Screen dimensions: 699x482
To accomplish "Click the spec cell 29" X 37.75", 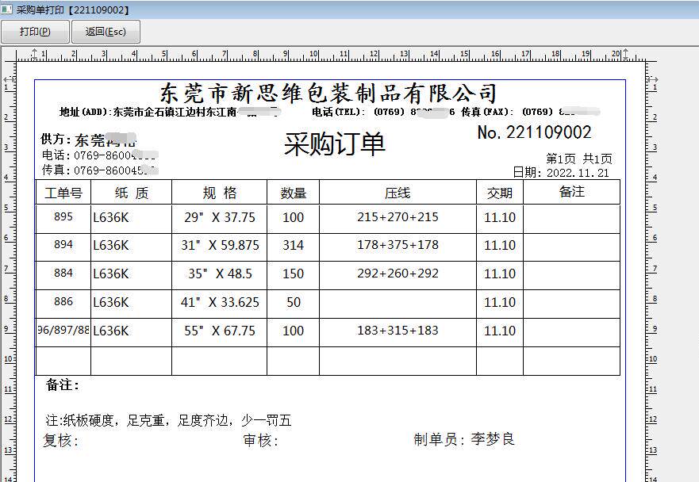I will [220, 217].
